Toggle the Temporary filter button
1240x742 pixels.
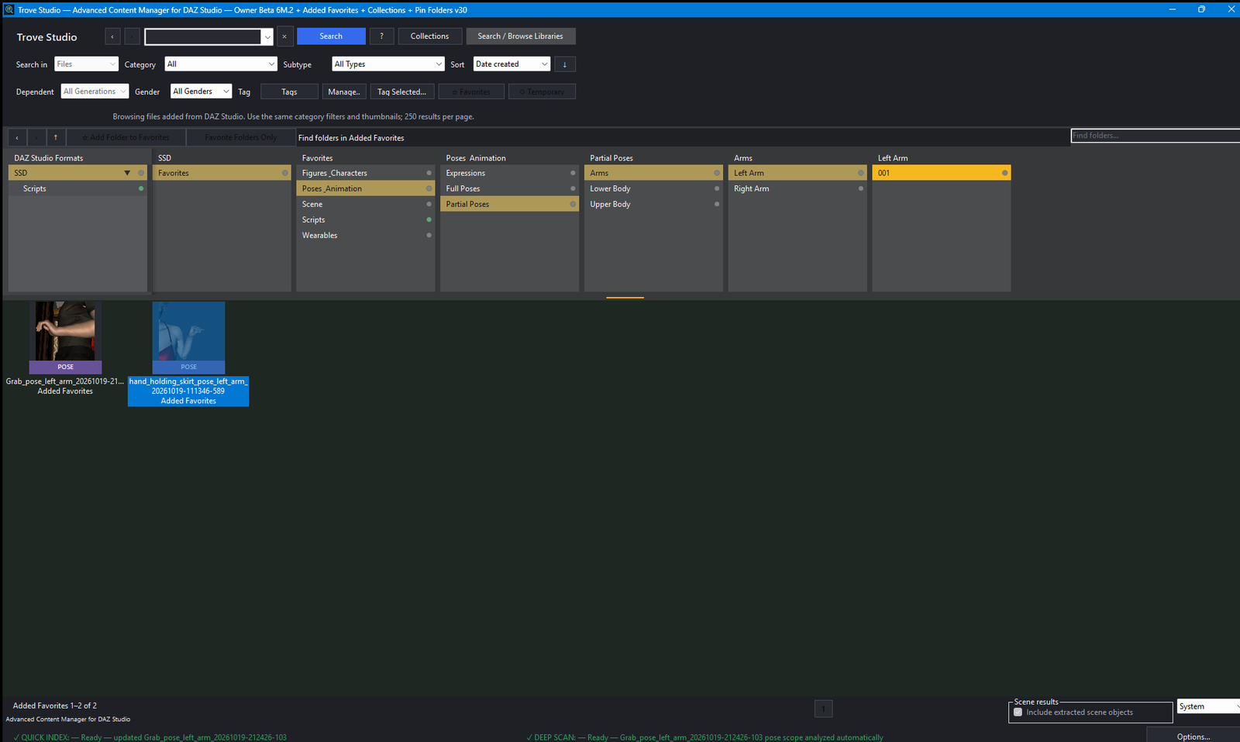542,91
